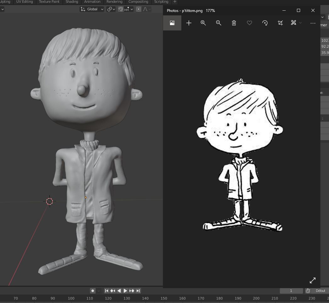Toggle snapping with the magnet icon
This screenshot has width=329, height=303.
point(121,9)
